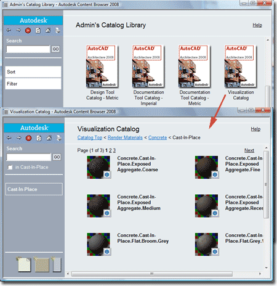Select Cast-In-Place category in sidebar
The image size is (277, 286).
coord(34,189)
